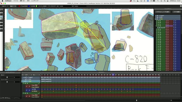Open the 全て filter dropdown in timeline
The image size is (182, 102).
point(29,75)
